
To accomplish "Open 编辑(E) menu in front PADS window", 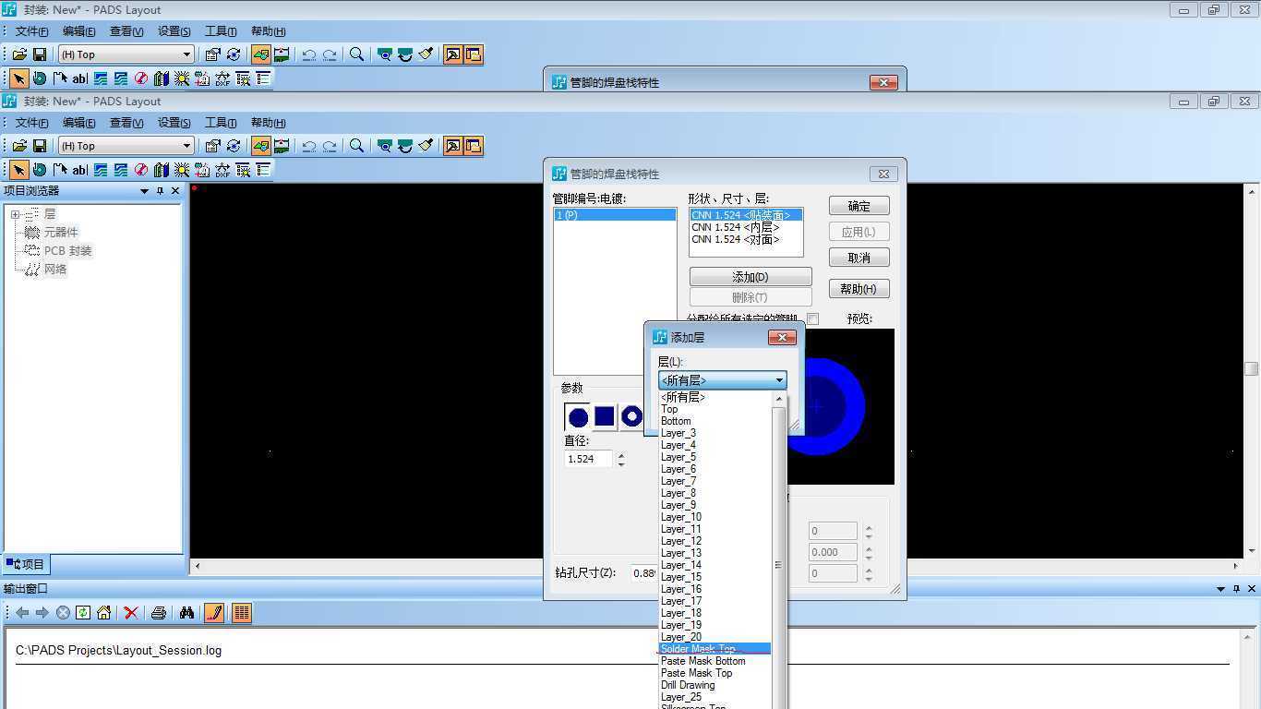I will point(79,123).
